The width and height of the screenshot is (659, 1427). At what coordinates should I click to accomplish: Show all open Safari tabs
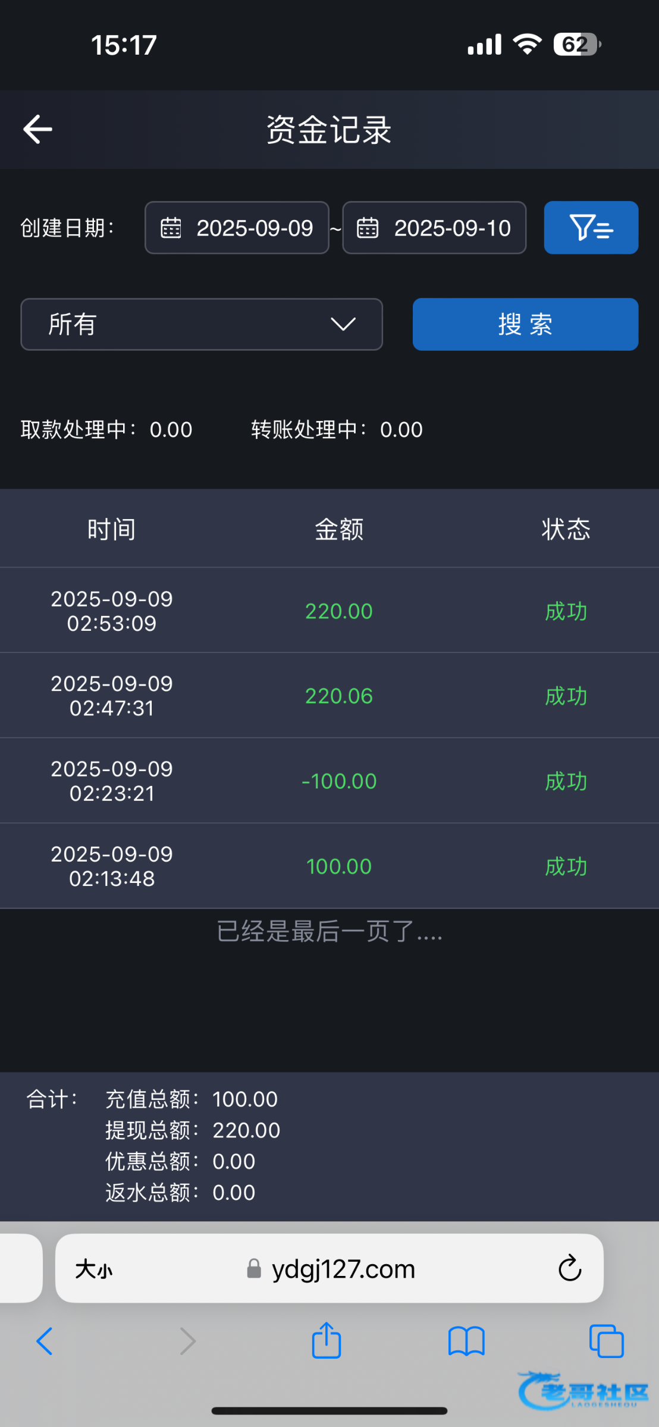(x=606, y=1341)
